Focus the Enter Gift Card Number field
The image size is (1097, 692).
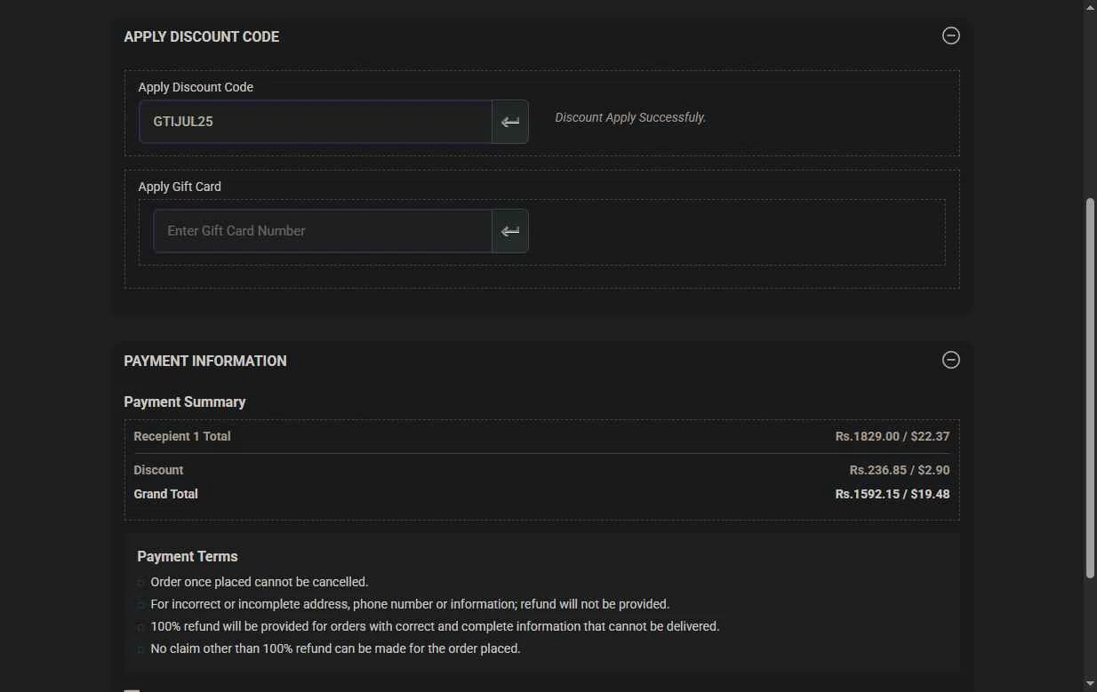pos(323,231)
